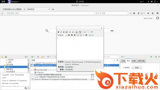
Task: Toggle strikethrough in the note editor
Action: coord(66,32)
